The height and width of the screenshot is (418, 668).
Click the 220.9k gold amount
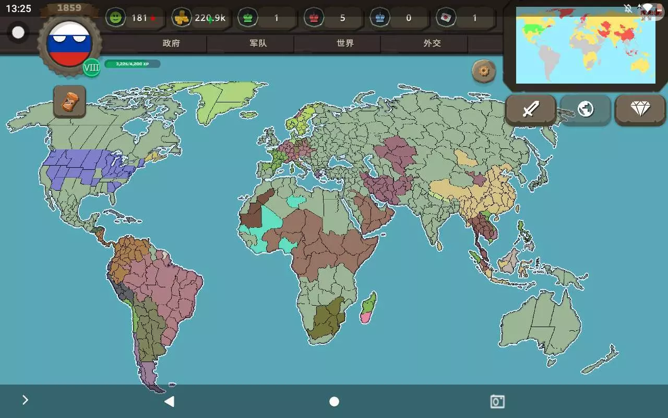point(210,18)
